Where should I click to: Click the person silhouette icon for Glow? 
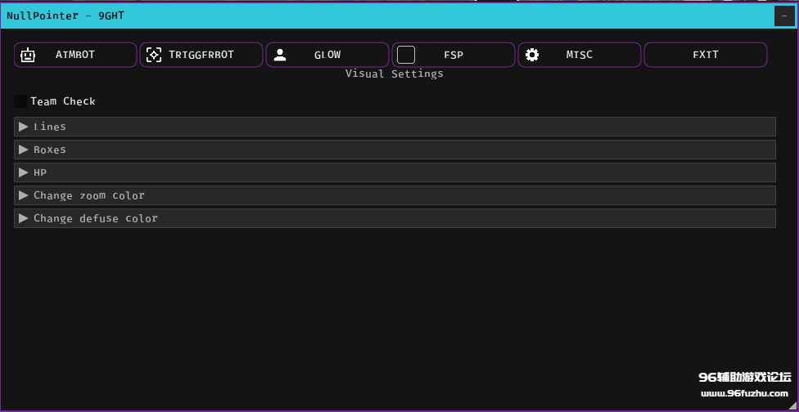[280, 55]
